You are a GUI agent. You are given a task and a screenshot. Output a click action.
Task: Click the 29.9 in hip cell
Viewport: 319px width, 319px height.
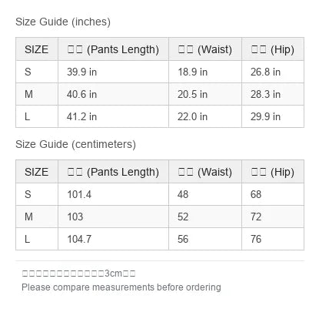click(273, 116)
